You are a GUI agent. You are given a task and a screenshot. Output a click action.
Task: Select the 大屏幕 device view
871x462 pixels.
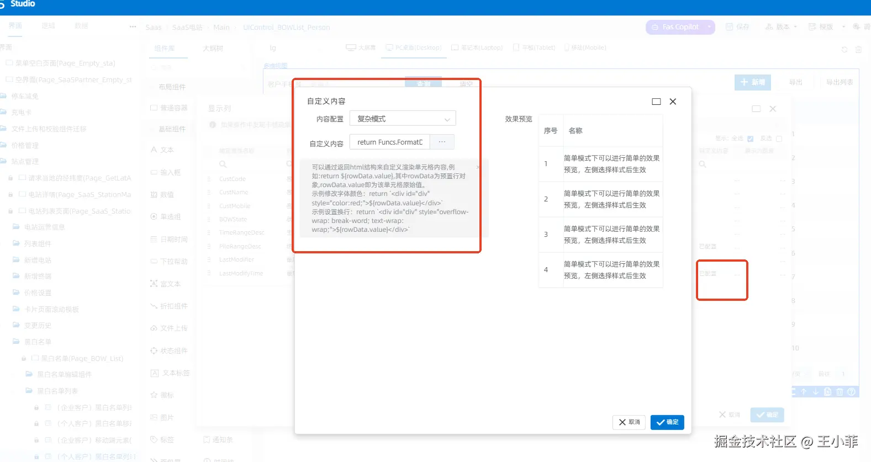(361, 47)
